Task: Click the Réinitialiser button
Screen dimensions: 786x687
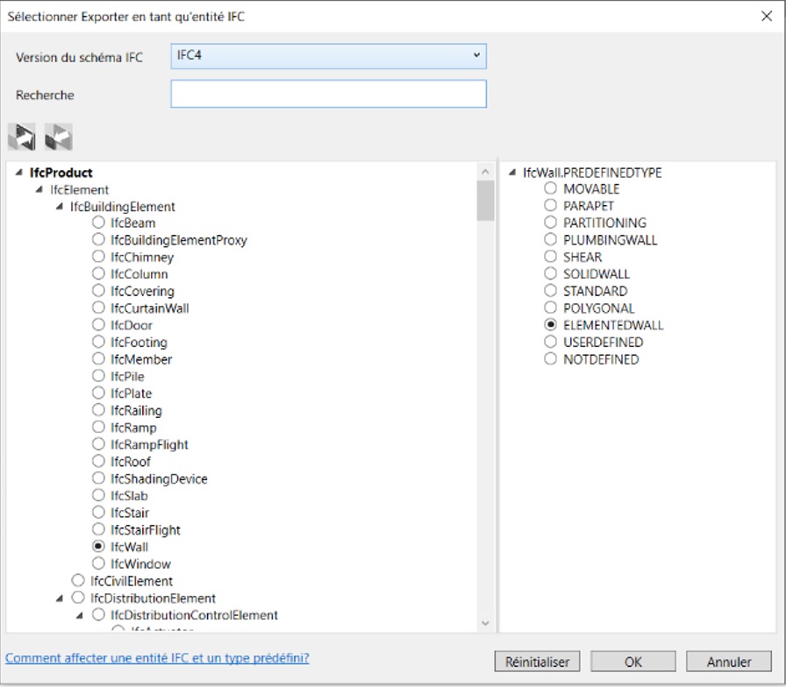Action: (x=537, y=661)
